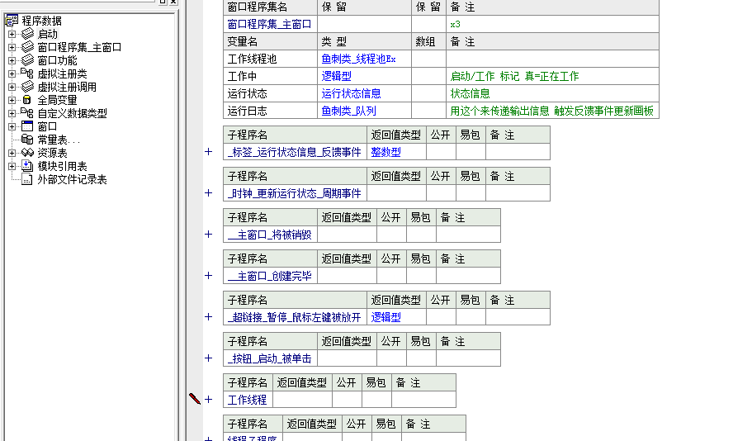Viewport: 752px width, 441px height.
Task: Click the 程序数据 root icon
Action: point(12,21)
